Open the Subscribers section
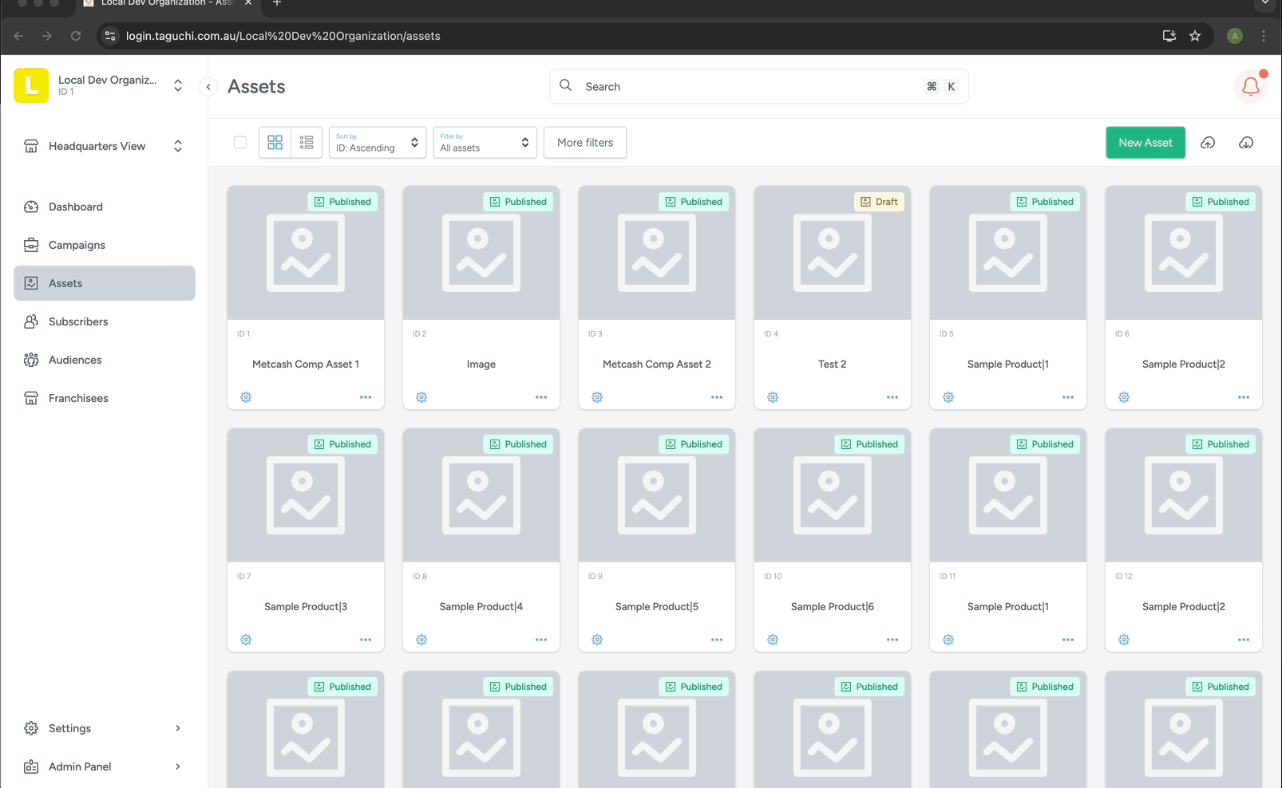1282x788 pixels. tap(78, 321)
